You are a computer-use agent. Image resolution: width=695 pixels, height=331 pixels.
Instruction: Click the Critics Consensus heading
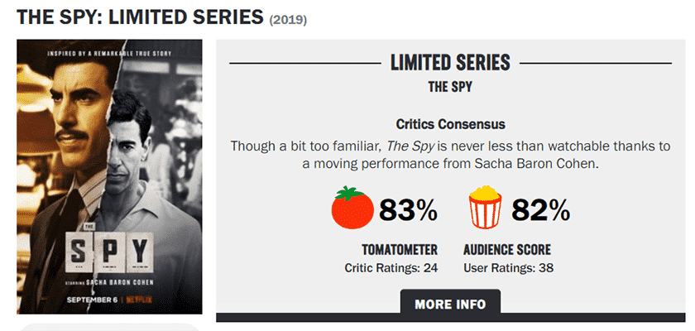pos(450,124)
